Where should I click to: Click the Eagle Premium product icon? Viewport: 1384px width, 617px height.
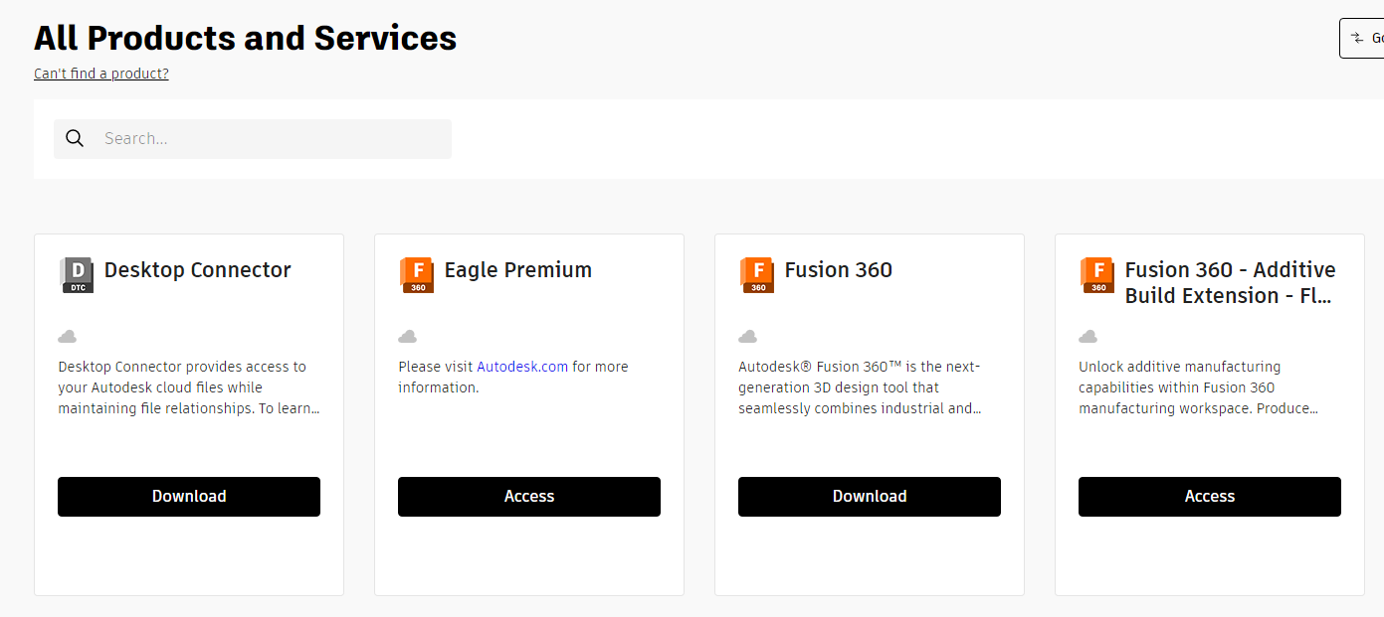click(417, 275)
